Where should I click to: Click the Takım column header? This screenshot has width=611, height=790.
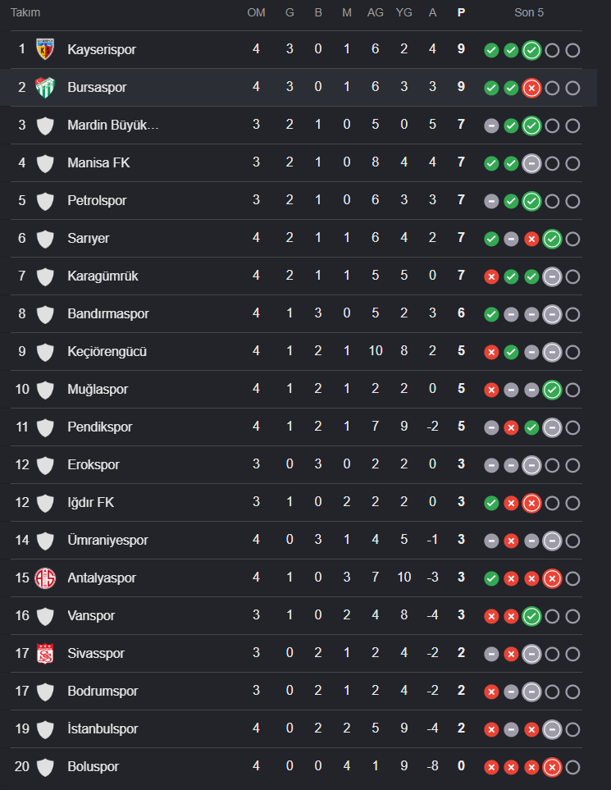point(25,12)
